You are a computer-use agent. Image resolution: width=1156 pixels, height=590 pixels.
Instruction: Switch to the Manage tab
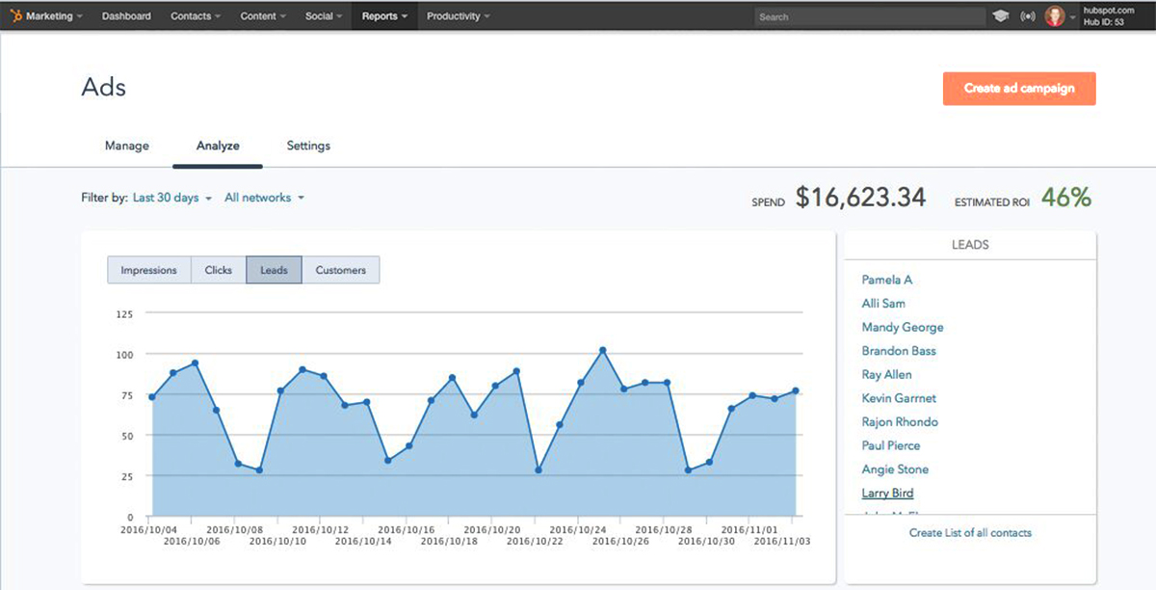pos(127,146)
